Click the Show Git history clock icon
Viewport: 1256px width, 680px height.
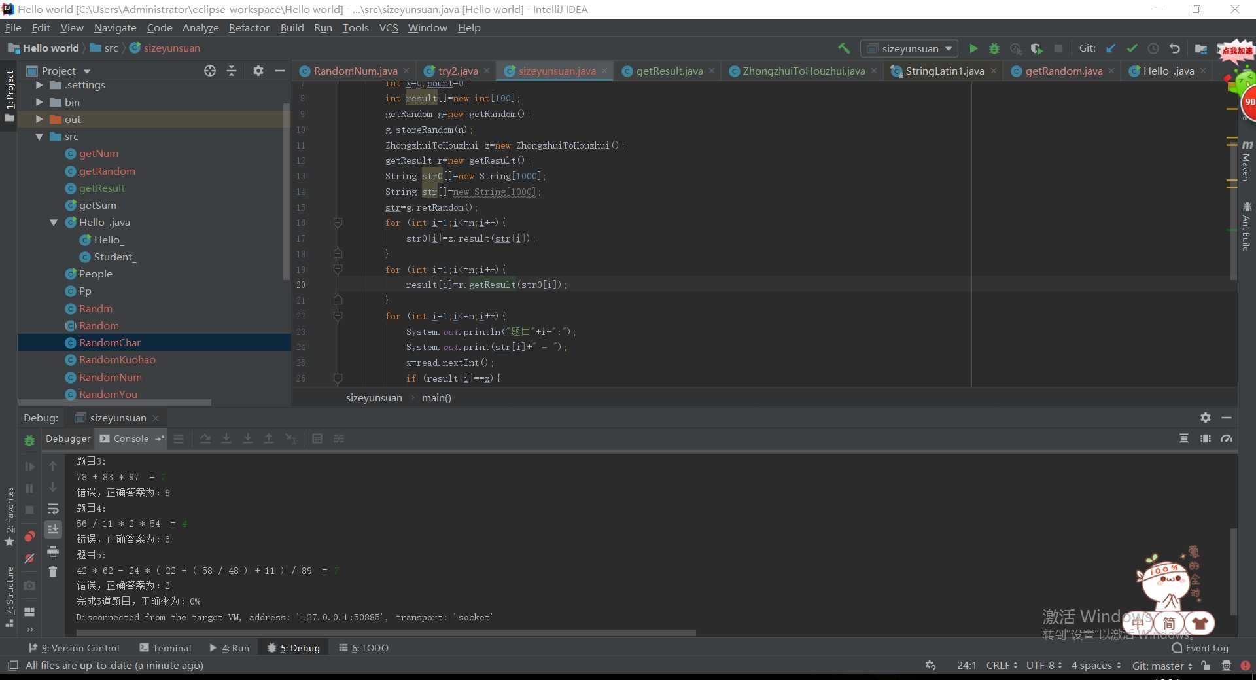[x=1153, y=48]
